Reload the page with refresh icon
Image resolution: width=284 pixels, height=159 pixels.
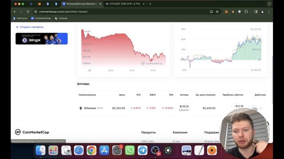click(x=28, y=11)
